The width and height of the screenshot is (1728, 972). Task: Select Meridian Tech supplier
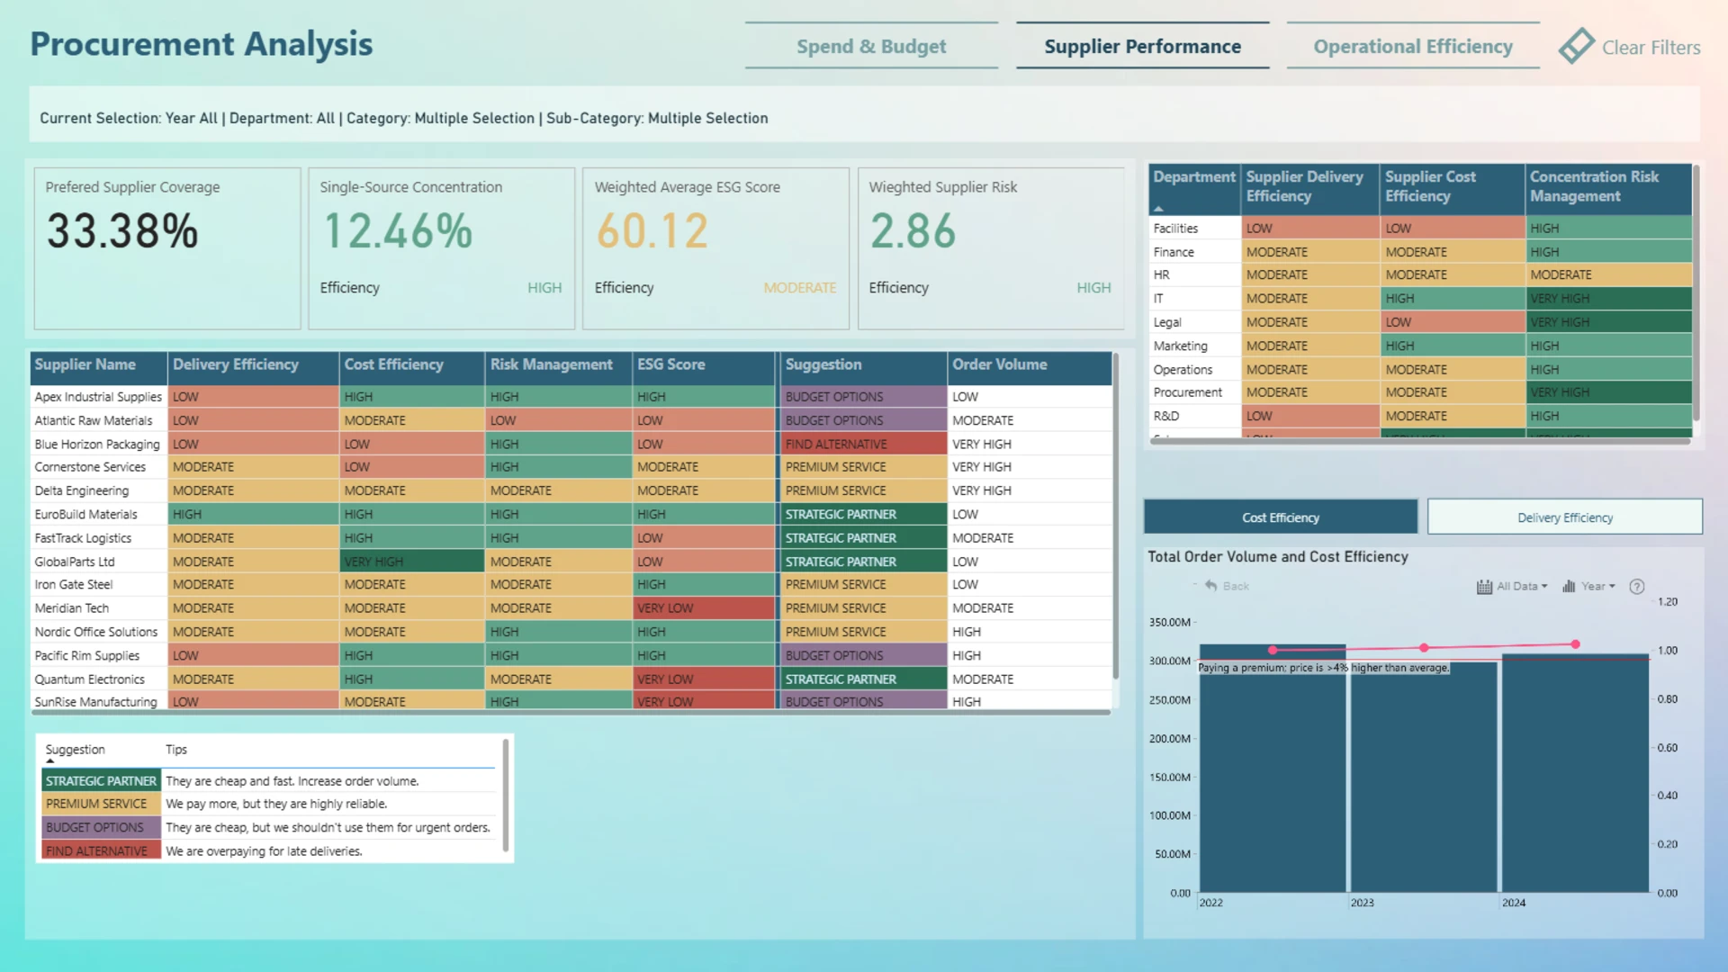72,608
